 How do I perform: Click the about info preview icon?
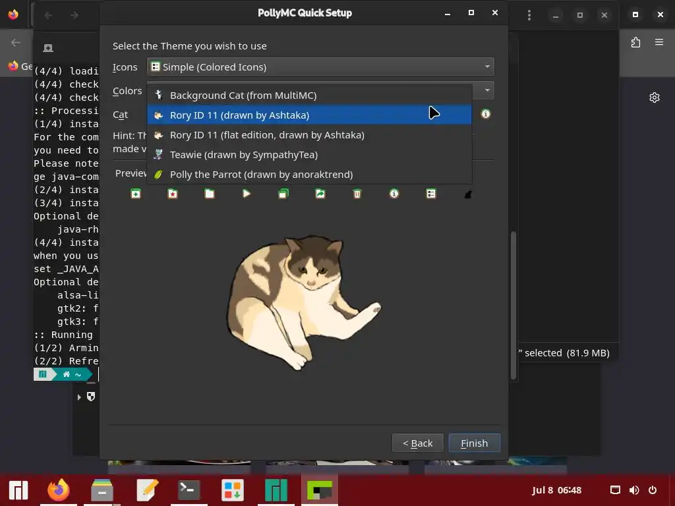(394, 194)
